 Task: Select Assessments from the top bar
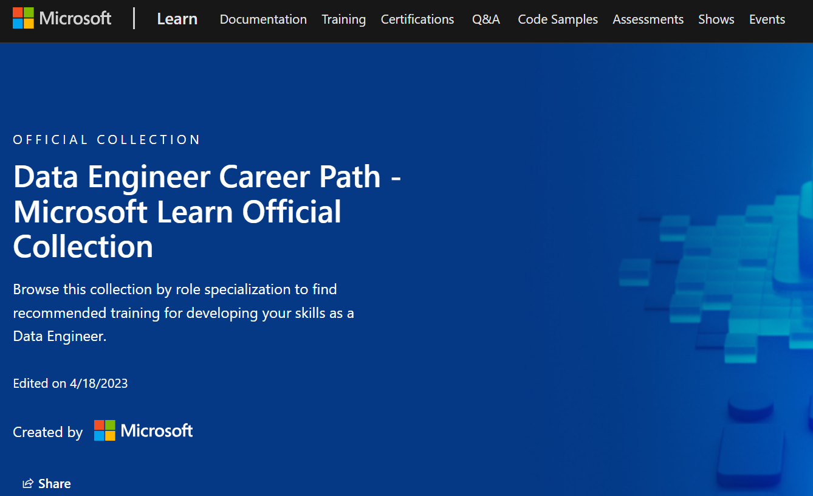point(648,19)
